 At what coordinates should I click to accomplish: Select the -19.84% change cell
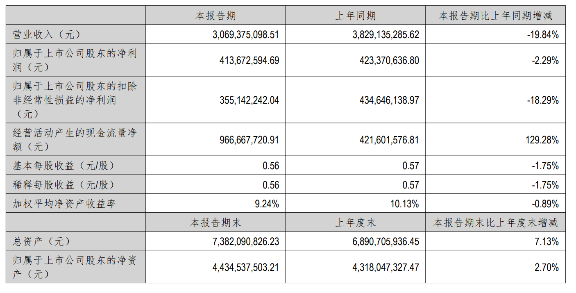coord(543,34)
